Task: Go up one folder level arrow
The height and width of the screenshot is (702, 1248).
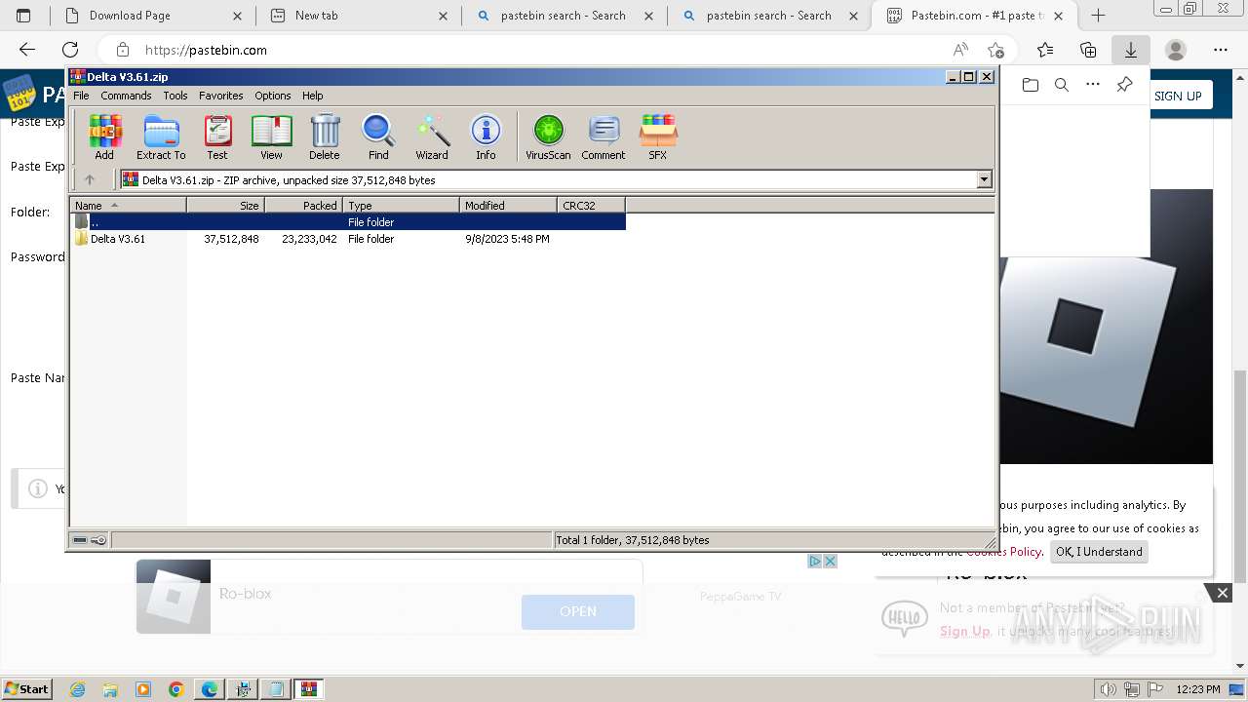Action: coord(90,179)
